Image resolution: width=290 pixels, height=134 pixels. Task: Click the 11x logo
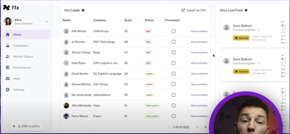tap(11, 7)
